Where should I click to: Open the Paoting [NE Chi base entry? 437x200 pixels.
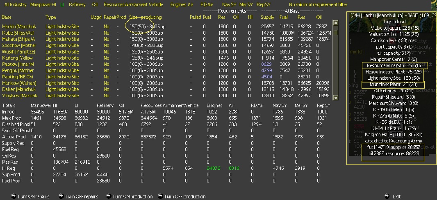pos(17,77)
